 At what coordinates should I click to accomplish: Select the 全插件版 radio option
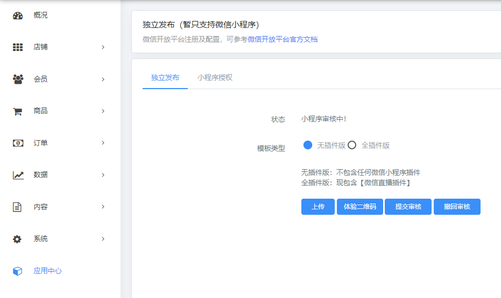(352, 145)
